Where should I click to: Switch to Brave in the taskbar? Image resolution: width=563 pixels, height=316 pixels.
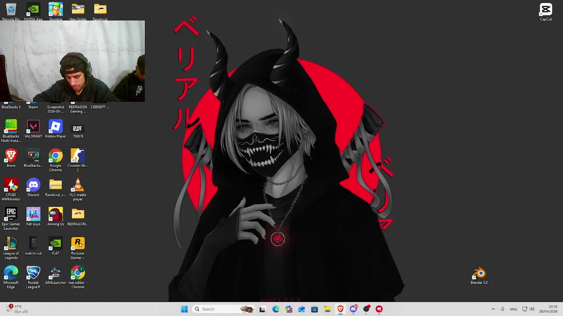tap(340, 309)
